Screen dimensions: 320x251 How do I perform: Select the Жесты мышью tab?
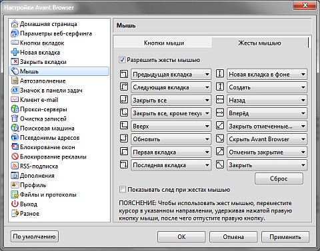(259, 43)
